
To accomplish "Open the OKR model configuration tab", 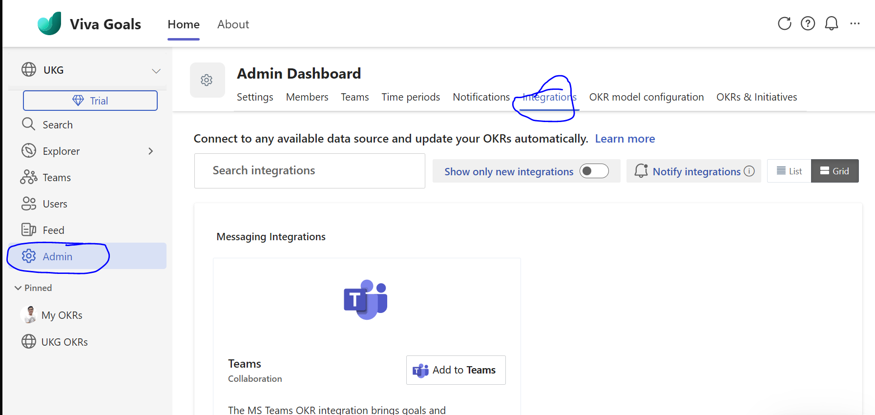I will pos(646,97).
